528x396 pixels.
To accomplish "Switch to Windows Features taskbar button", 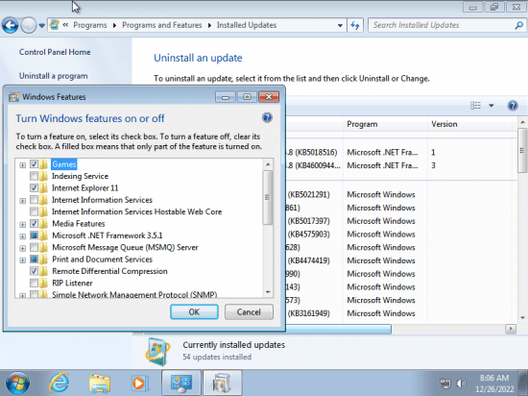I will [x=223, y=383].
